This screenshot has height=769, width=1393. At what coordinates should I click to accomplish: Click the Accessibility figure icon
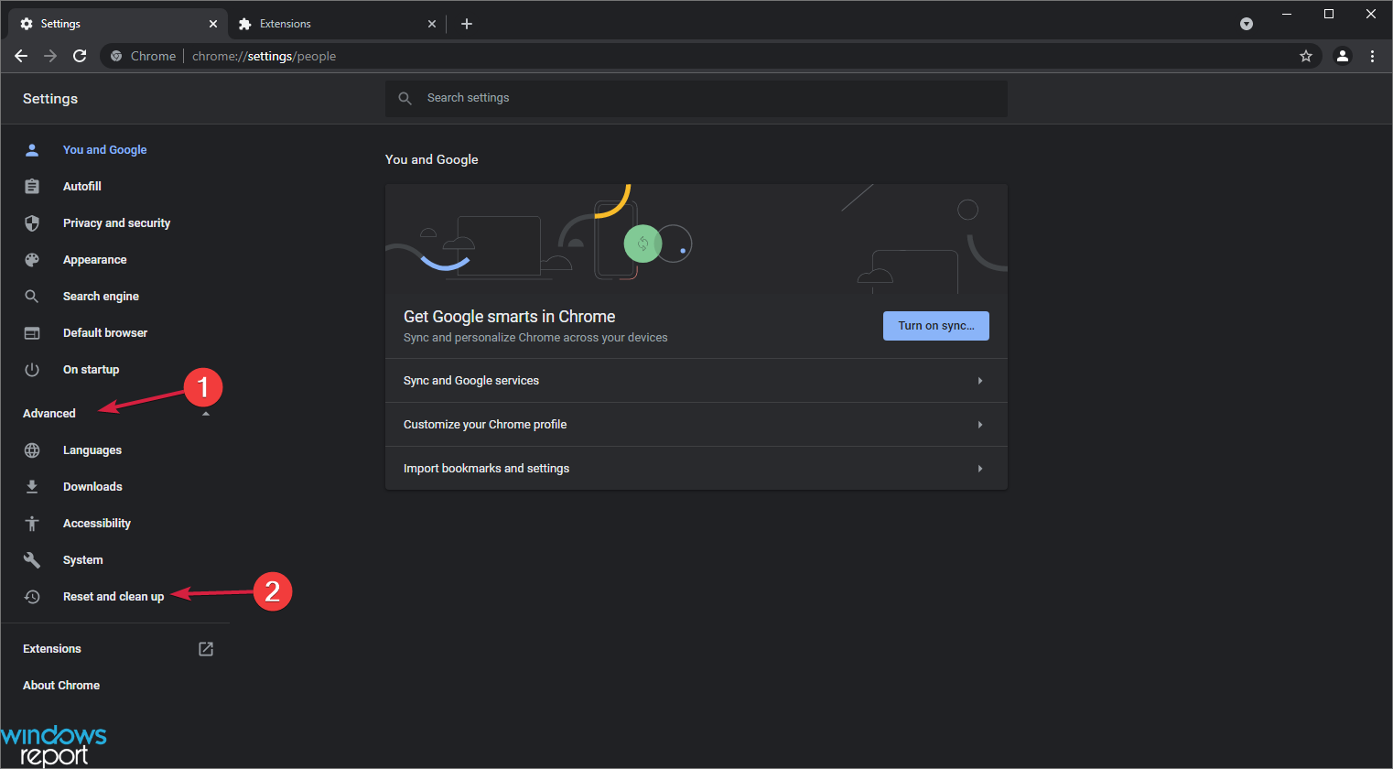(32, 523)
